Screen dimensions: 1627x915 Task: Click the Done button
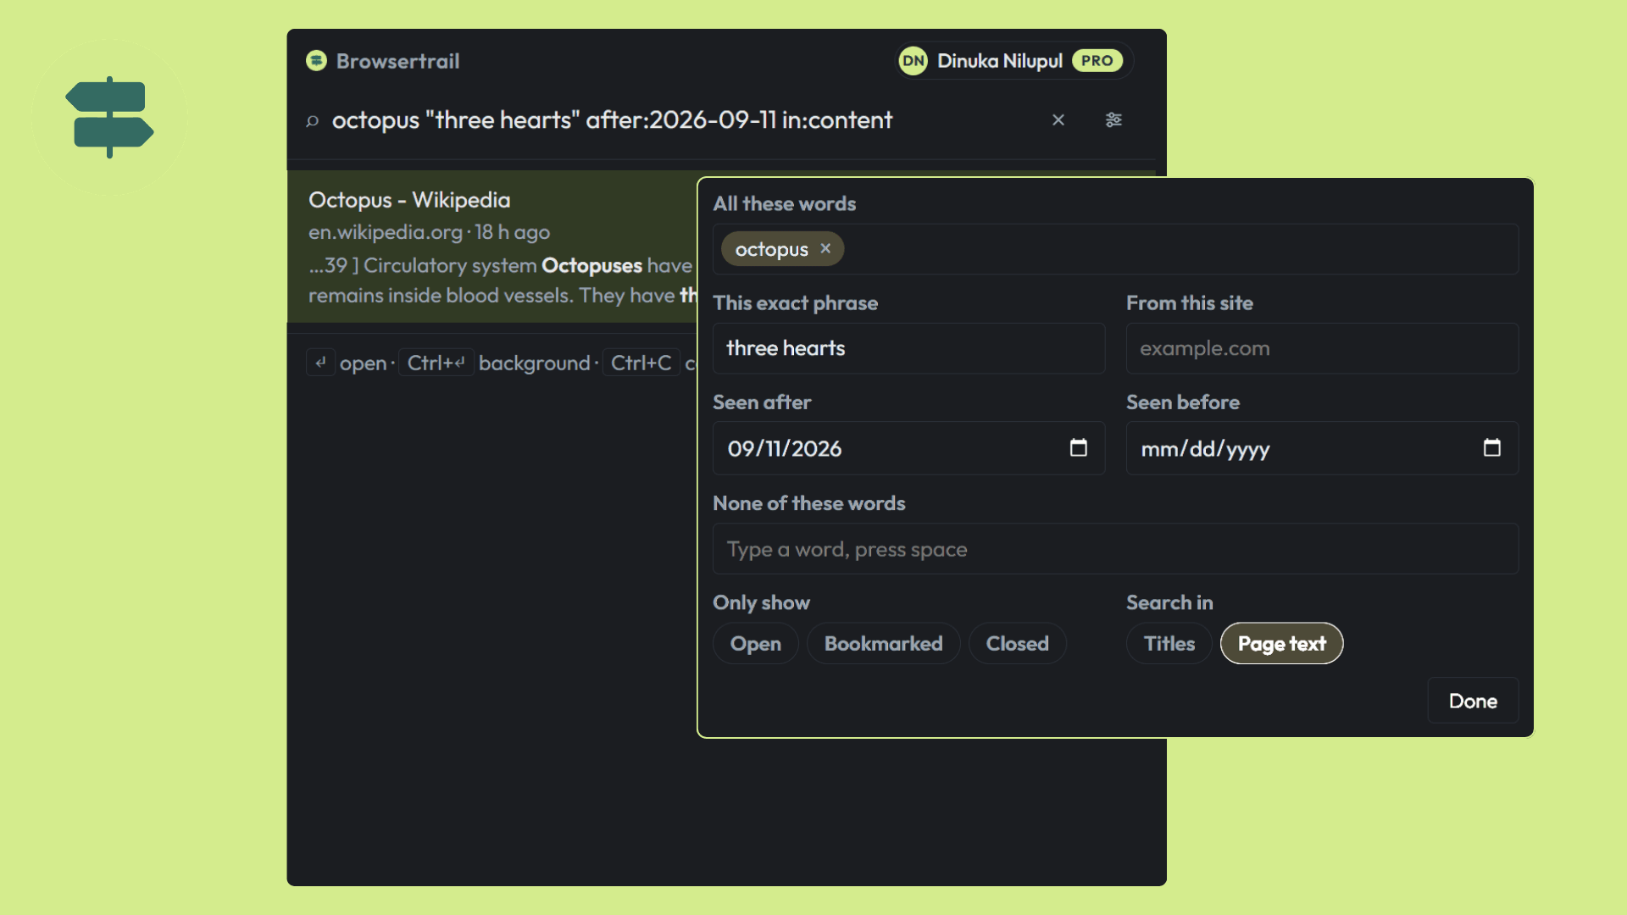click(1473, 701)
